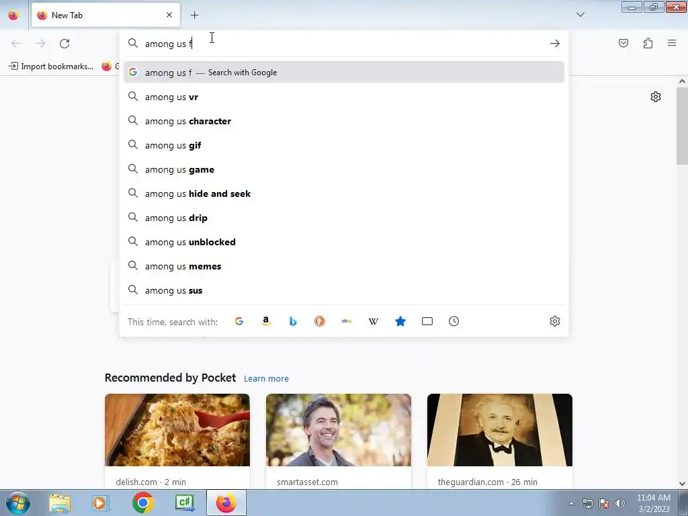The image size is (688, 516).
Task: Open the delish.com story thumbnail
Action: point(177,429)
